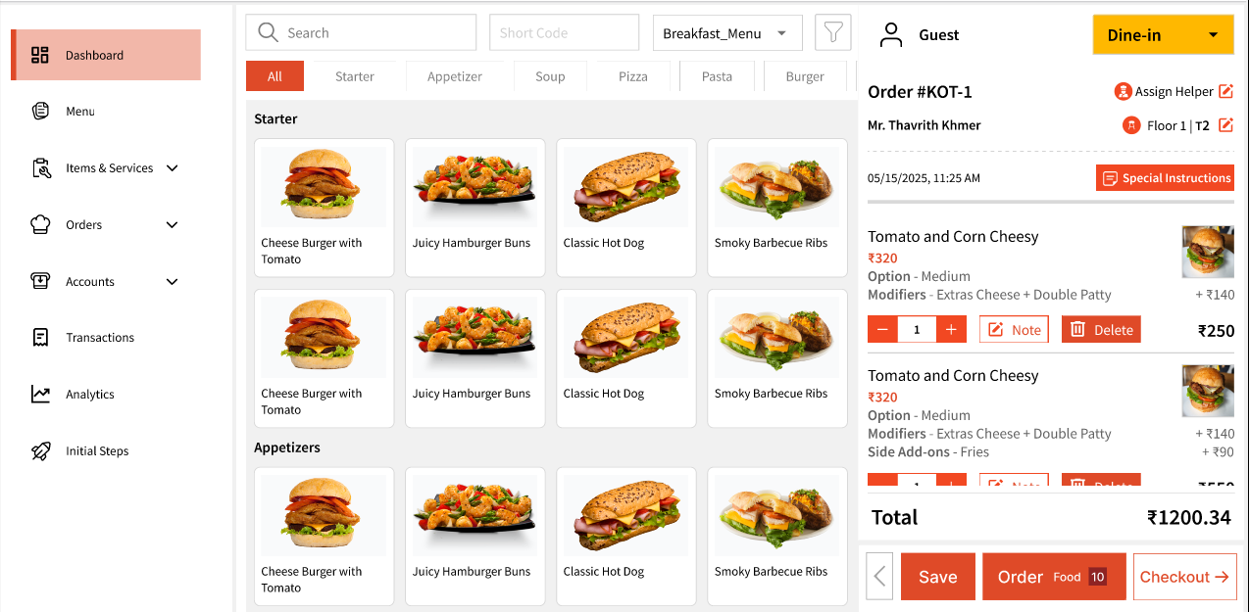The width and height of the screenshot is (1249, 612).
Task: Click the Menu book icon in sidebar
Action: click(x=40, y=112)
